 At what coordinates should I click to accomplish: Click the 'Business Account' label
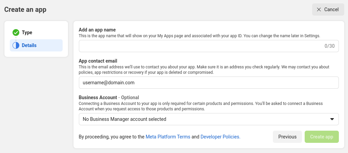click(97, 97)
